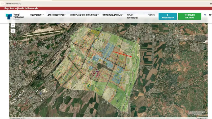Open the site search magnifier icon

(205, 15)
